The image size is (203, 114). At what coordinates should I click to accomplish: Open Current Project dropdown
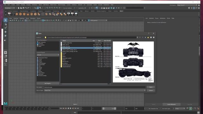click(48, 55)
